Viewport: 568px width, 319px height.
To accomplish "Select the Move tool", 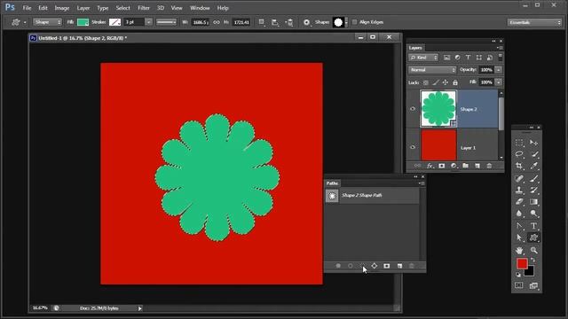I will [x=533, y=143].
